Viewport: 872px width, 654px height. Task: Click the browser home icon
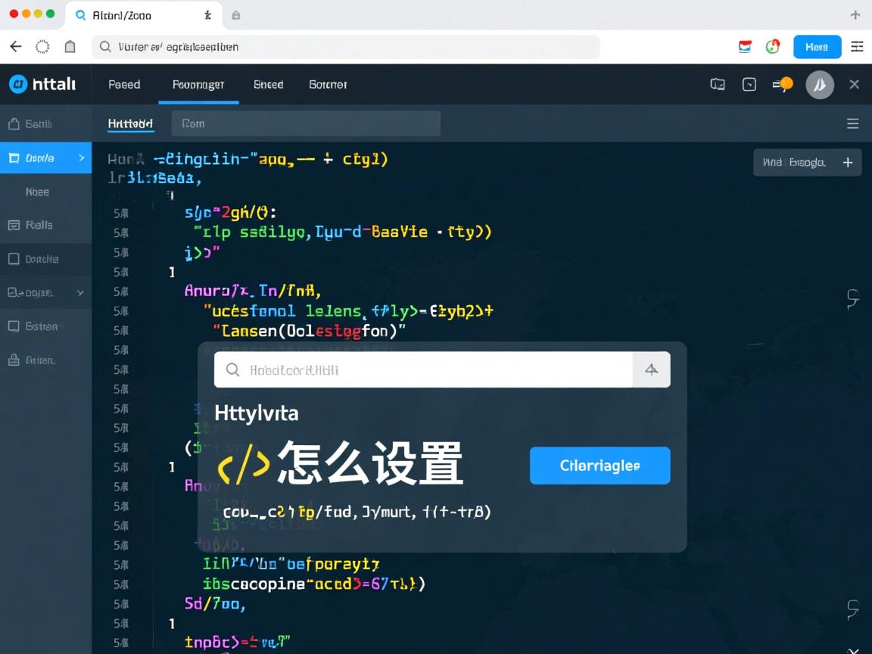[x=70, y=45]
